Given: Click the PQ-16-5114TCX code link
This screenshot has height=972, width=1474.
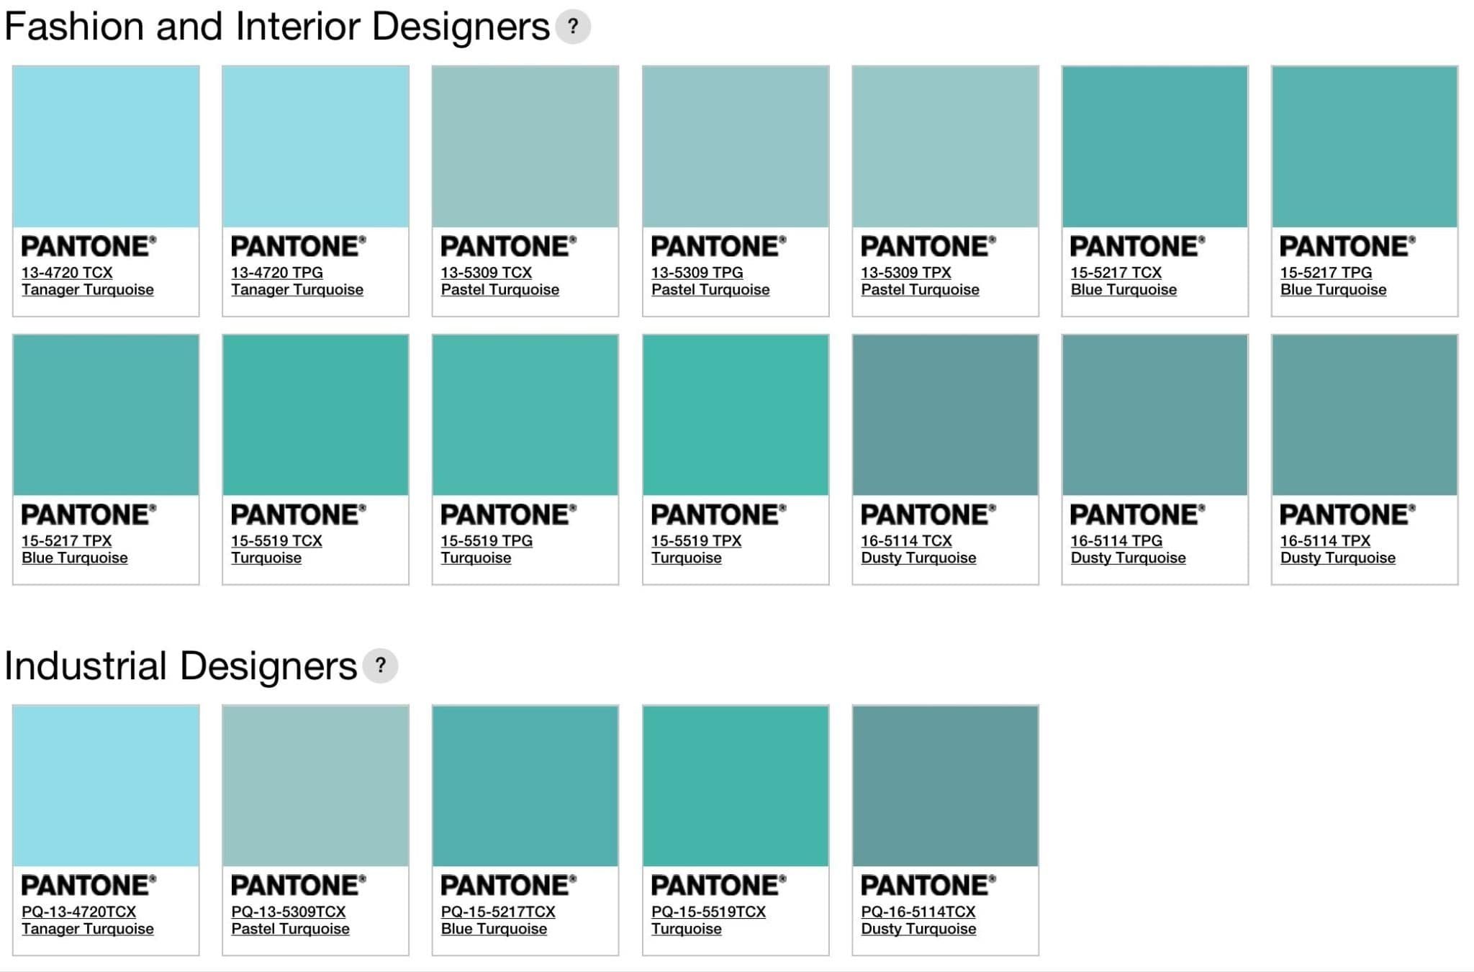Looking at the screenshot, I should coord(918,912).
